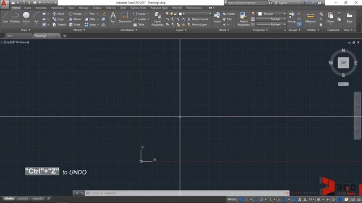Activate the Move command
This screenshot has height=203, width=362.
pyautogui.click(x=58, y=14)
